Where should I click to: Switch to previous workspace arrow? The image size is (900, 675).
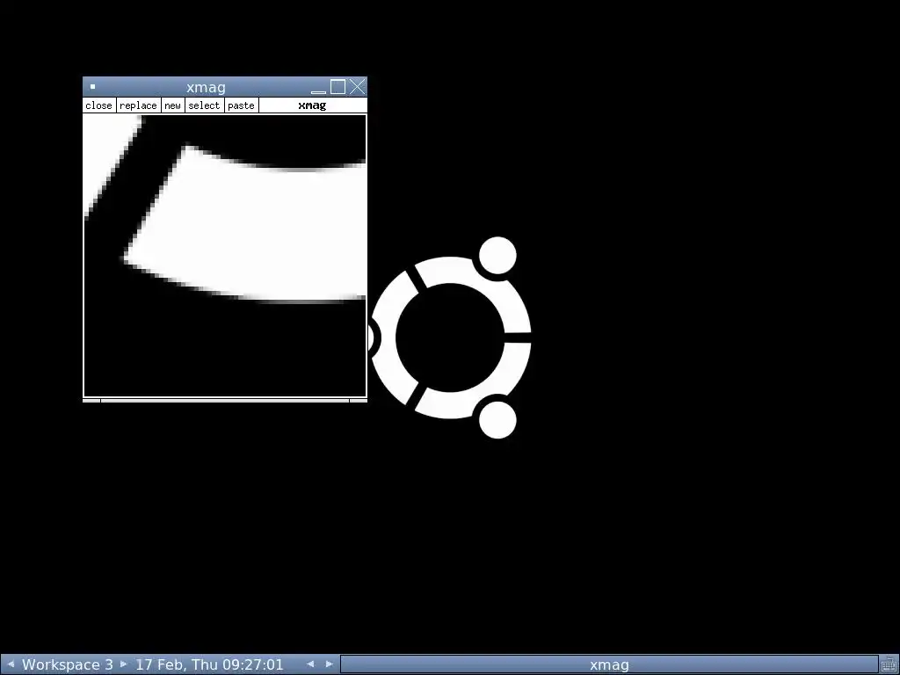(x=11, y=664)
